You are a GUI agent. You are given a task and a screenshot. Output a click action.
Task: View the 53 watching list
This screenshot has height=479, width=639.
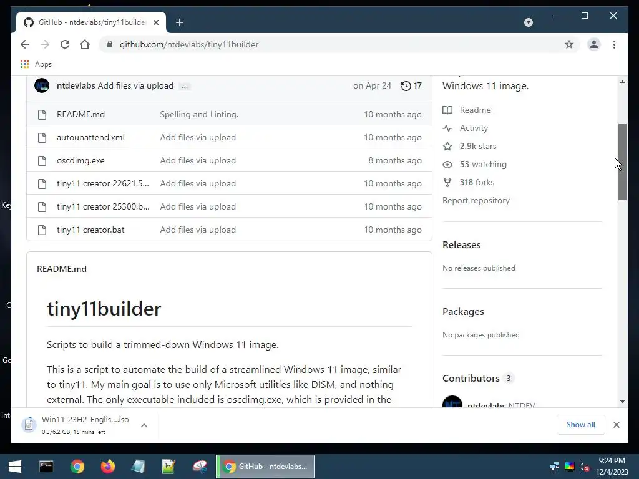[x=474, y=164]
